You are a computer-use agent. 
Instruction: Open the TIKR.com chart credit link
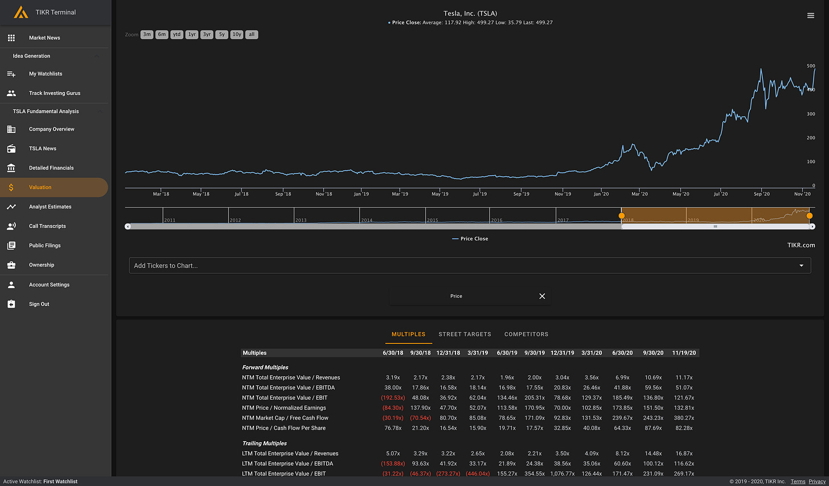point(801,245)
